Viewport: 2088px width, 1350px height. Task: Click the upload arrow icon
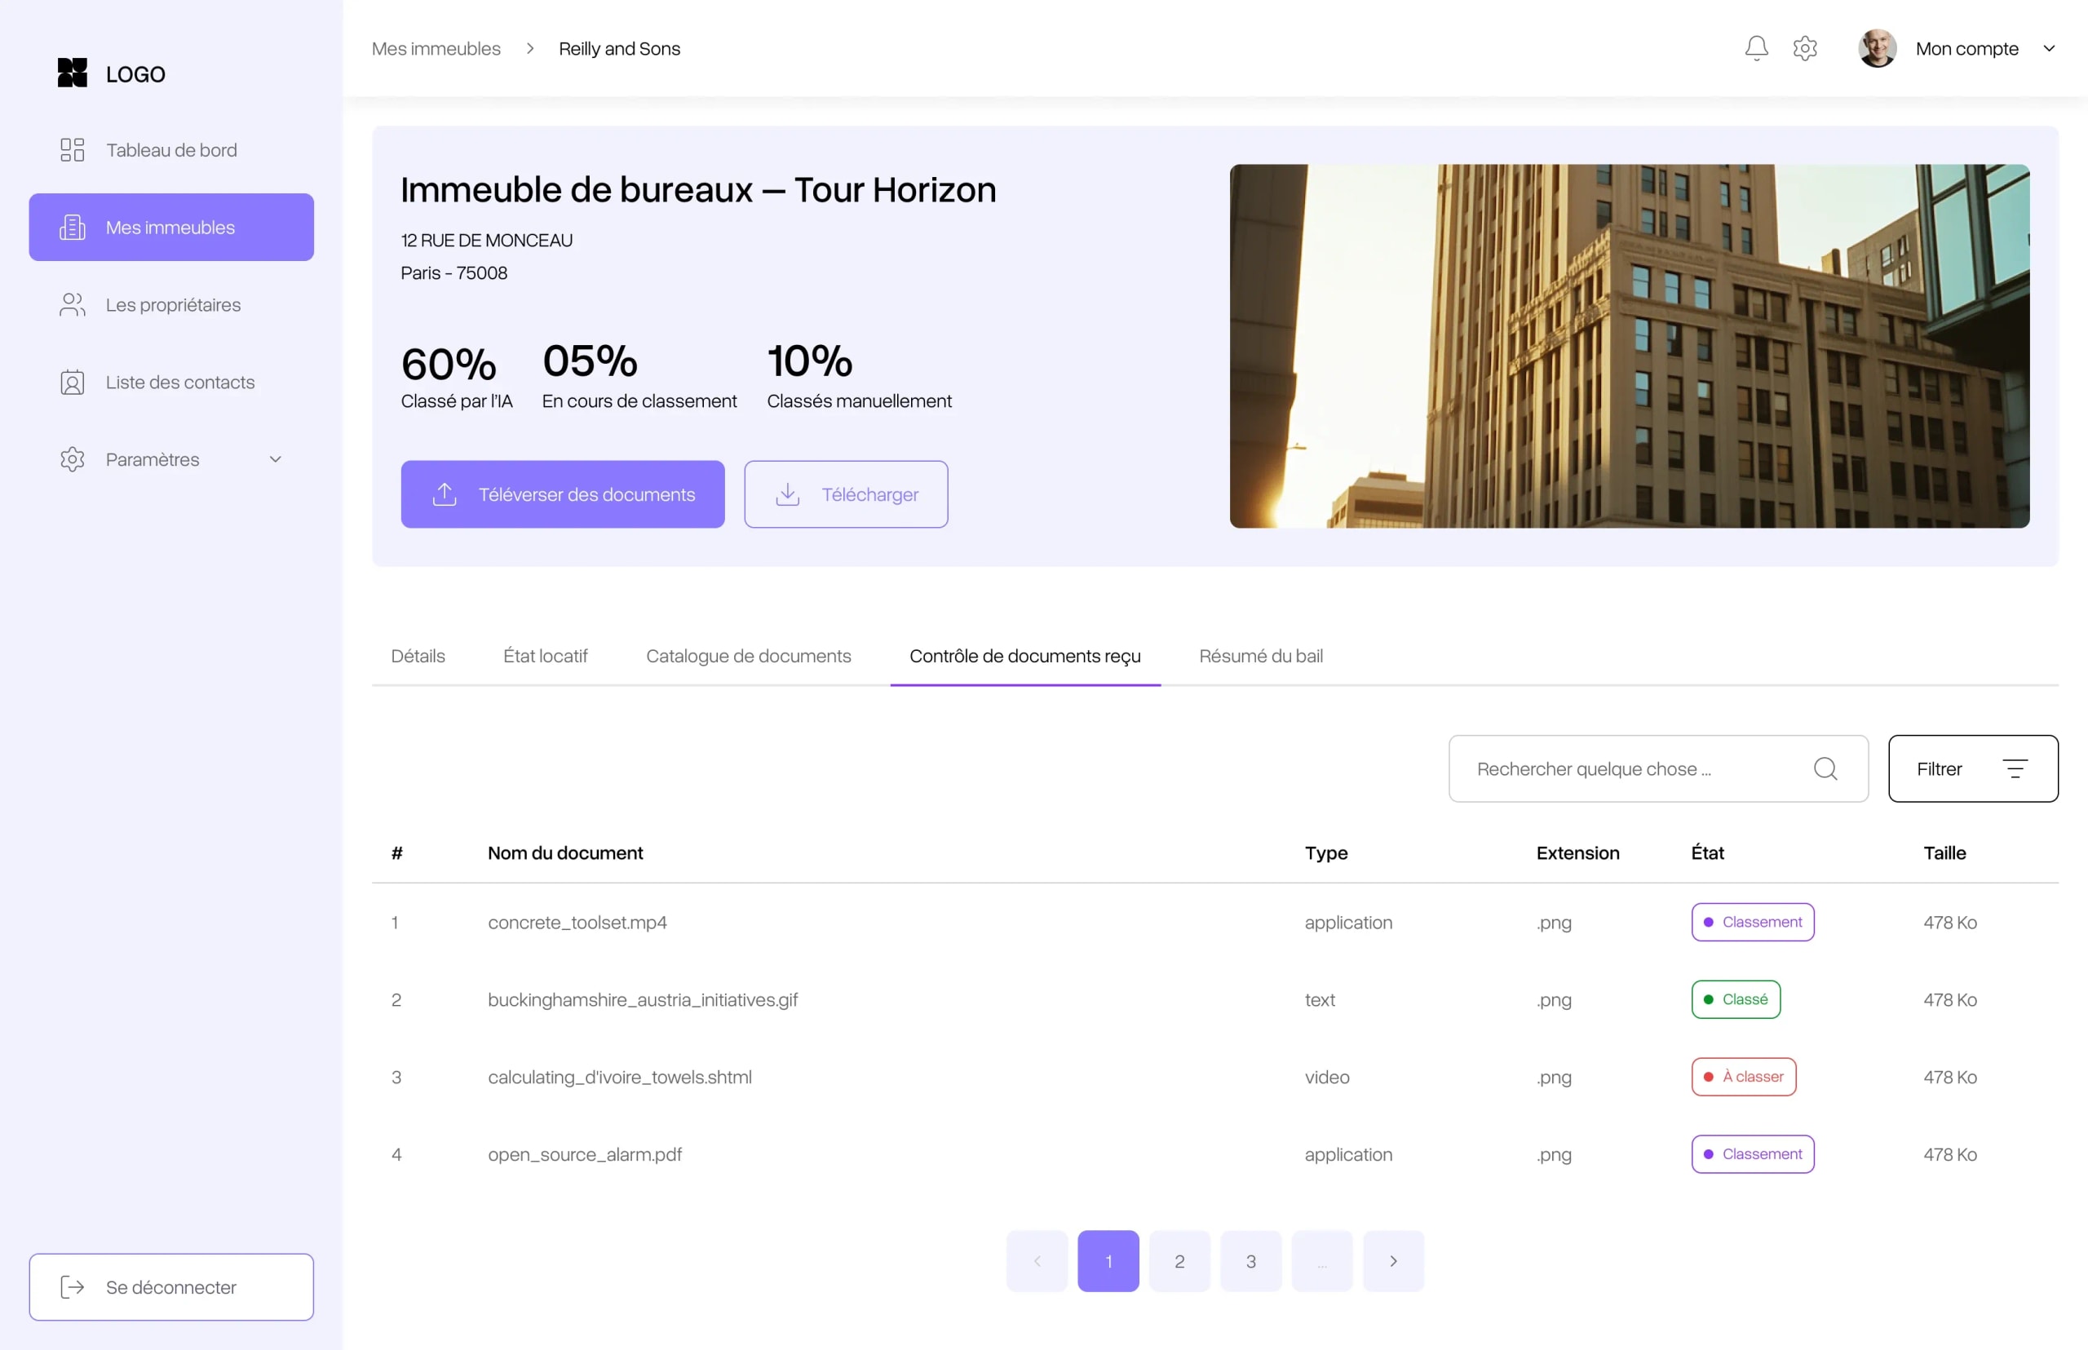click(445, 494)
